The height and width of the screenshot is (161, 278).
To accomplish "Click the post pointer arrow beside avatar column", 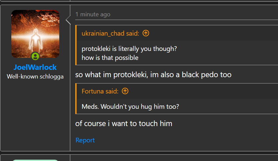I will coord(68,20).
